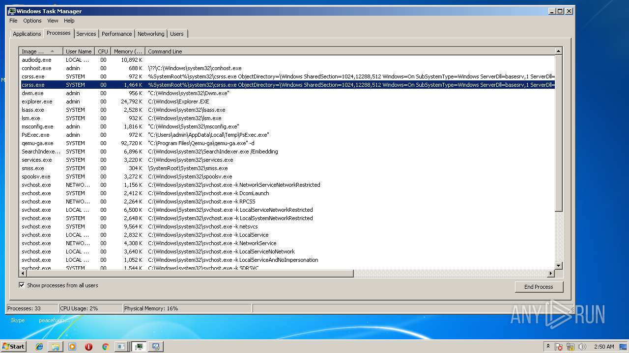
Task: Click the End Process button
Action: pos(539,287)
